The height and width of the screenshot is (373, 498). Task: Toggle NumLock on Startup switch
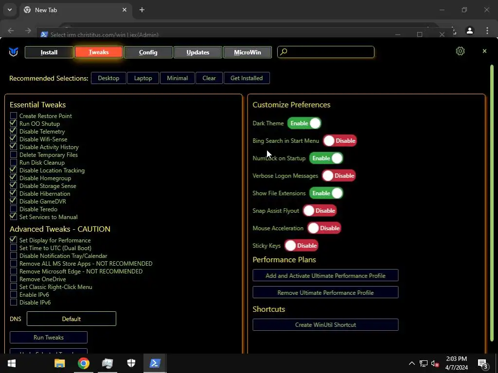[326, 158]
